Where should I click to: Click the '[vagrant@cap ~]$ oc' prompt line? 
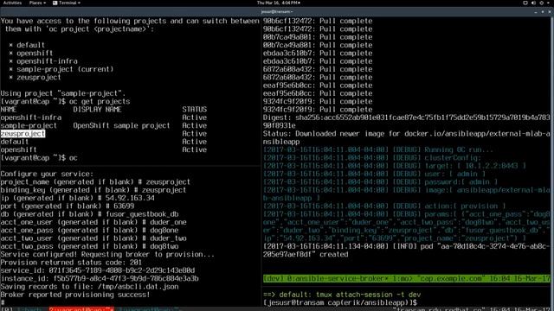[x=39, y=158]
